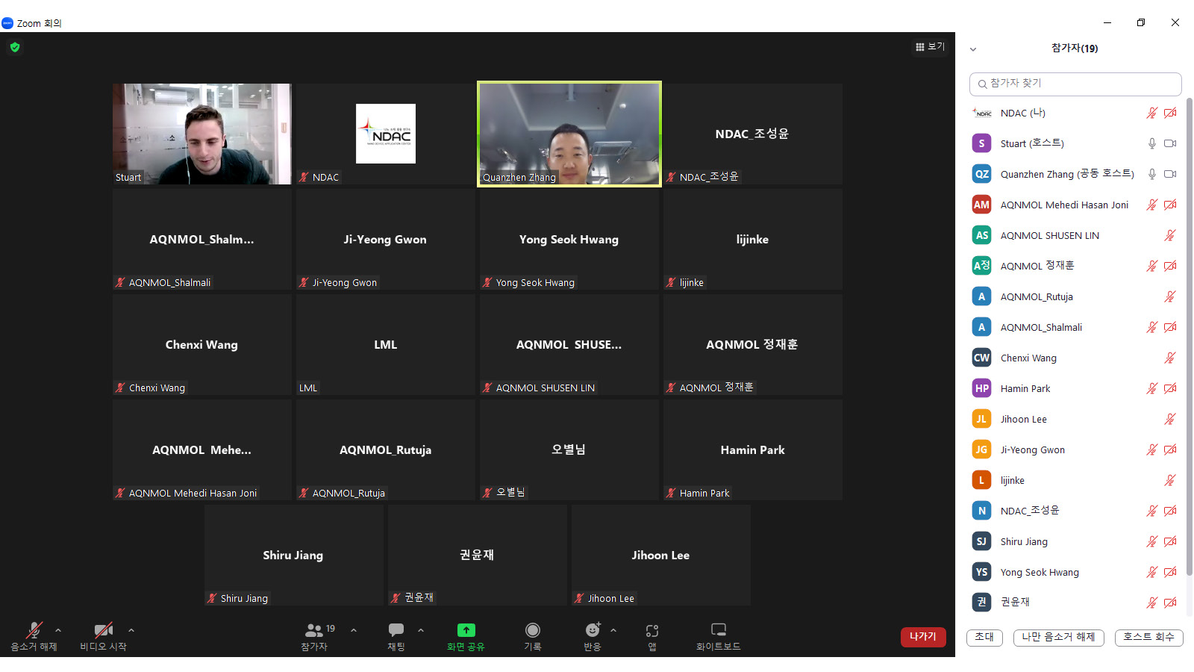
Task: Open reactions (반응) smiley icon
Action: (x=593, y=630)
